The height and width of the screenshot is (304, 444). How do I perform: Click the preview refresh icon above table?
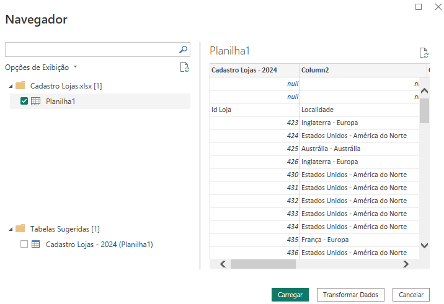tap(424, 53)
